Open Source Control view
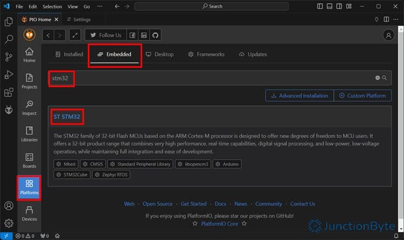 pyautogui.click(x=9, y=57)
